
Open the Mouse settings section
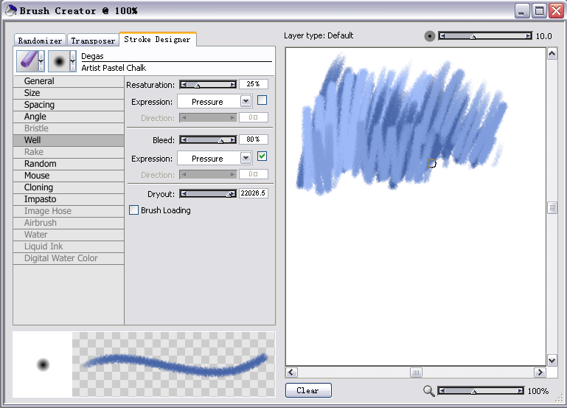coord(69,176)
